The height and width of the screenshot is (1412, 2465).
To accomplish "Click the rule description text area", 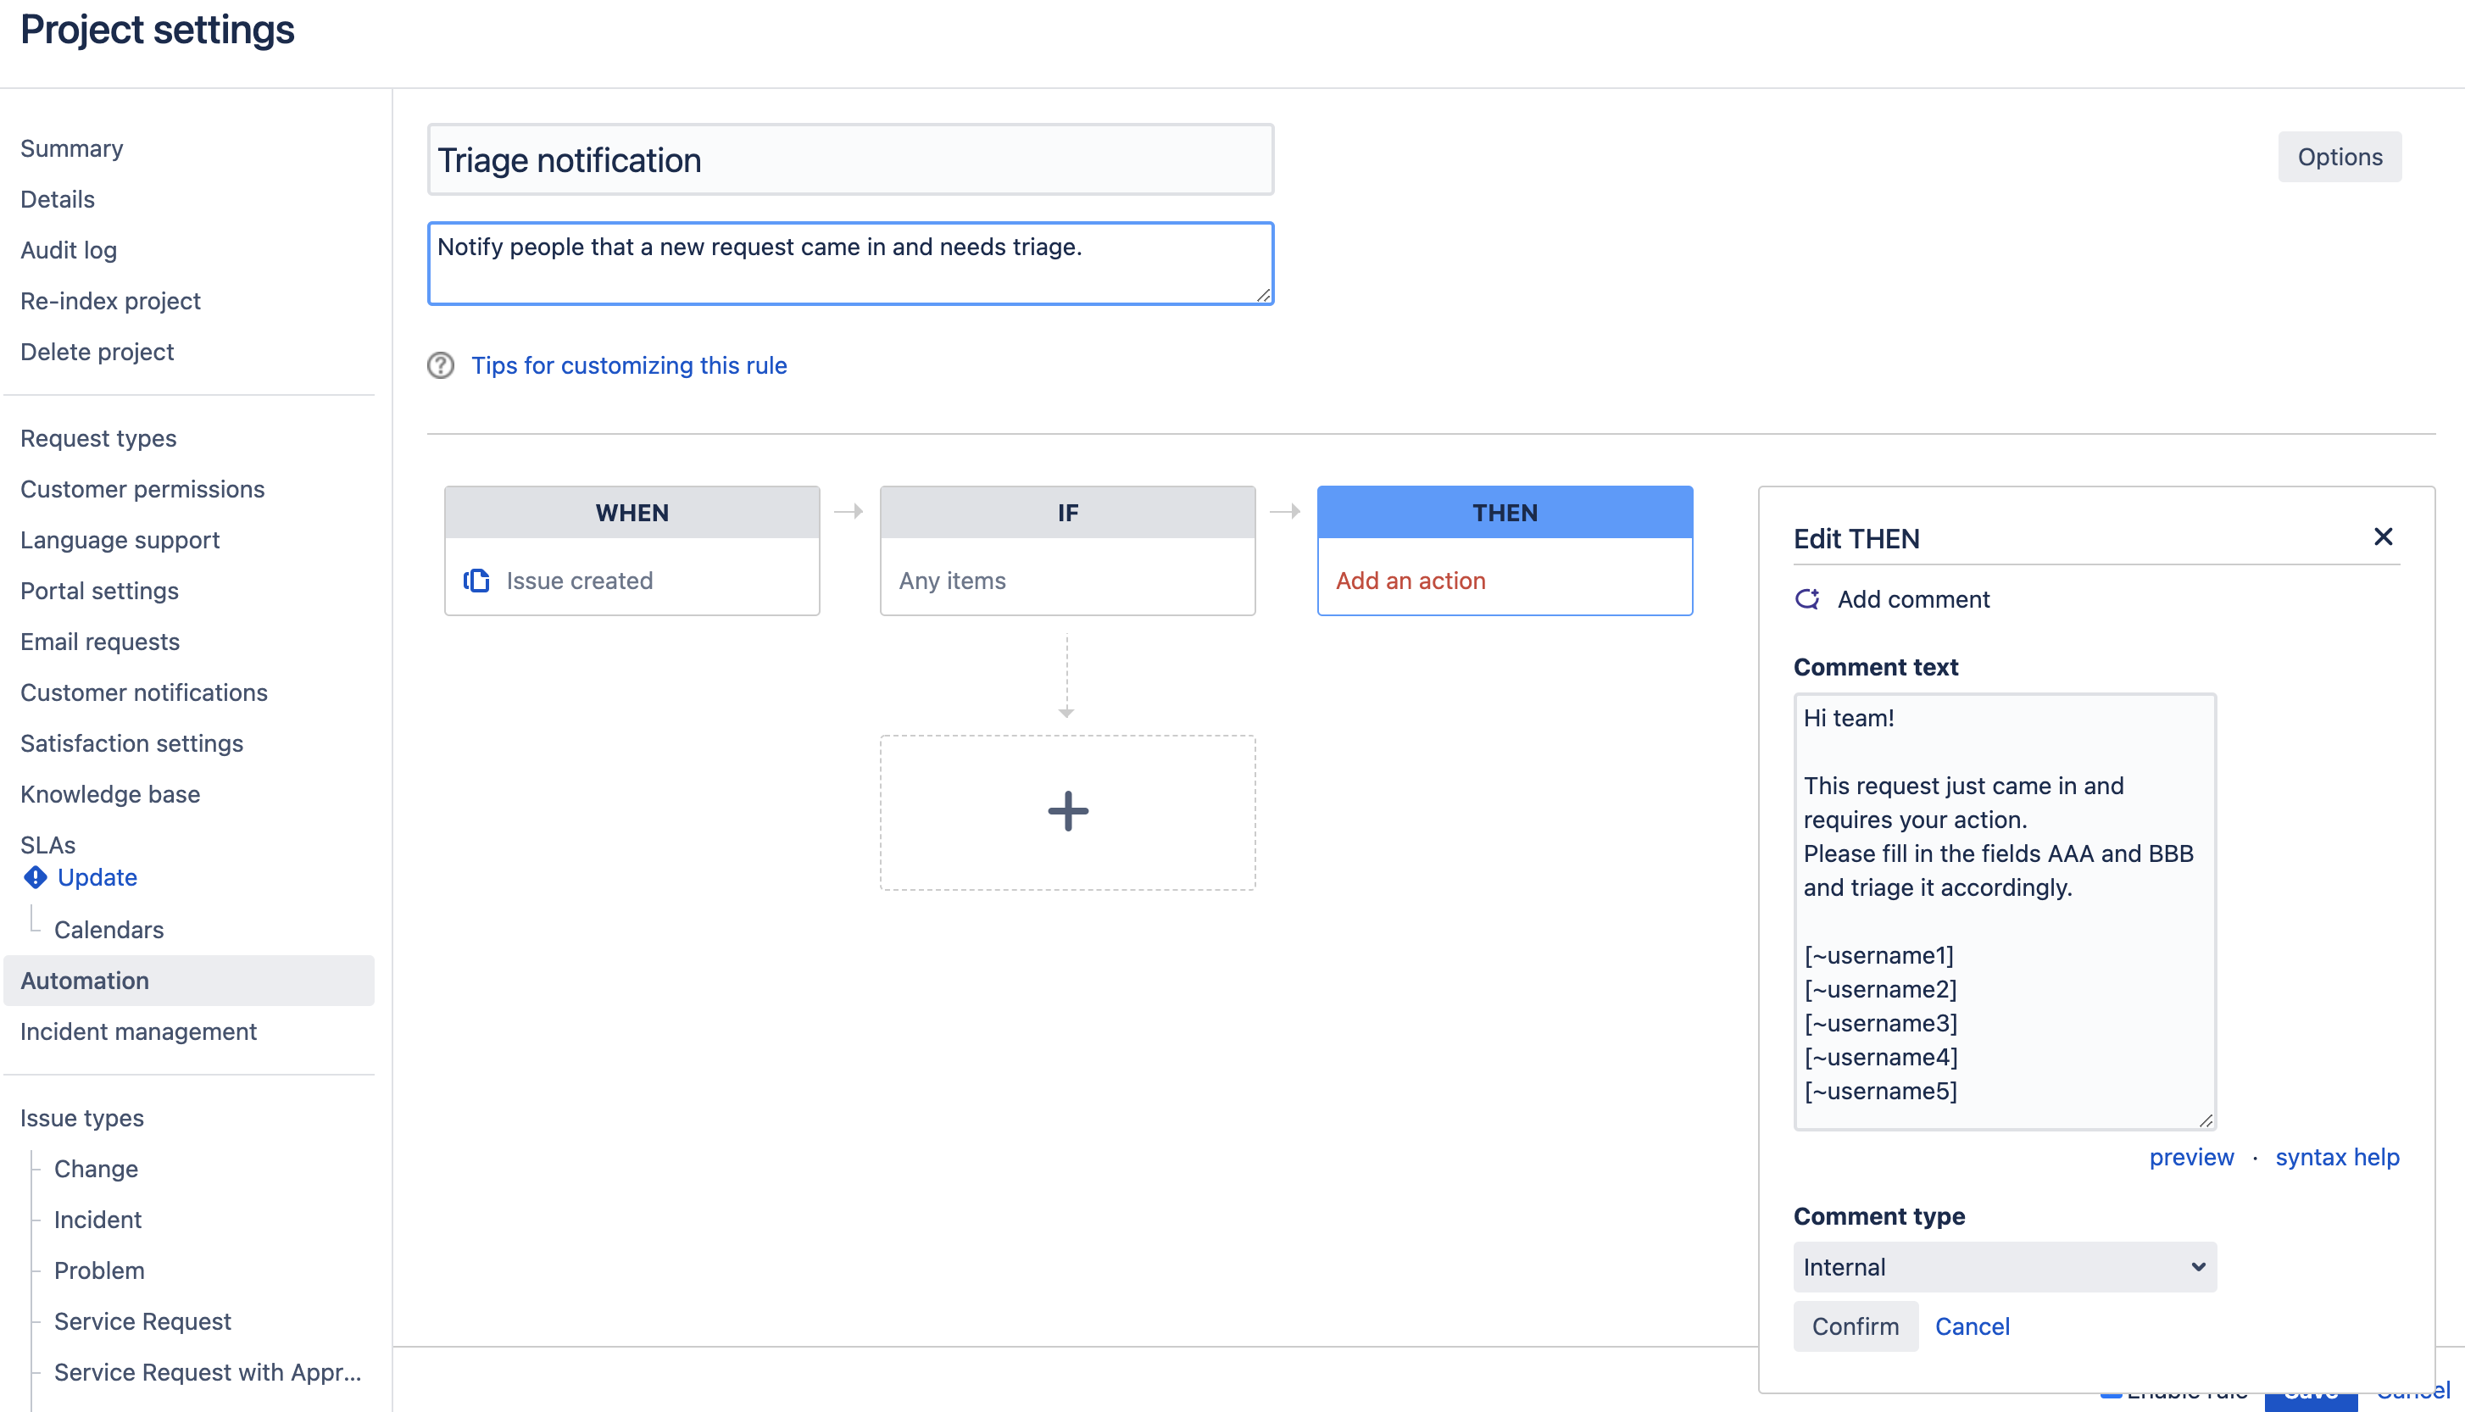I will click(850, 264).
